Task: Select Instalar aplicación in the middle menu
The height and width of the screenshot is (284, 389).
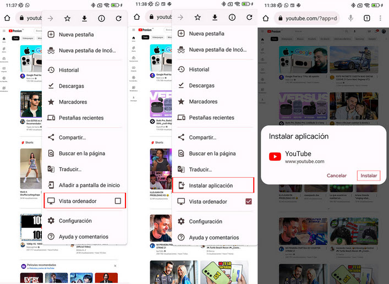Action: pos(213,185)
